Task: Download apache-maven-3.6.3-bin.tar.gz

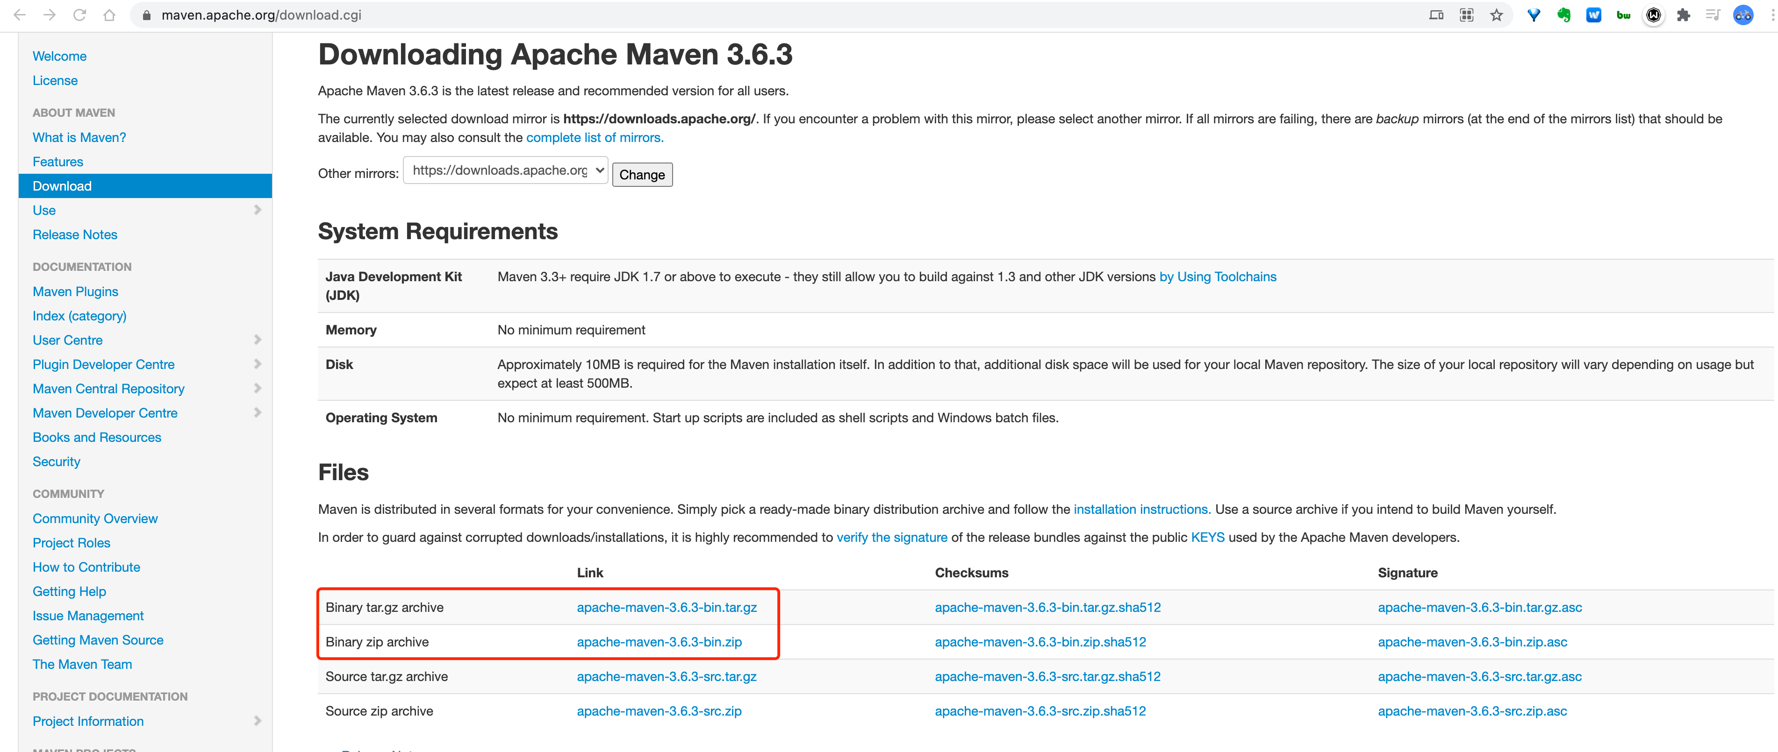Action: click(x=667, y=607)
